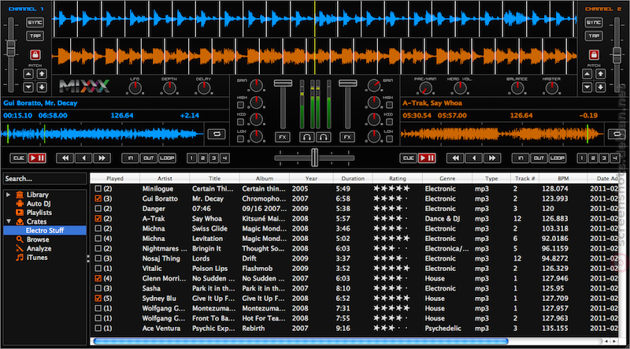Sort table by BPM column header
The image size is (630, 349).
pos(563,179)
